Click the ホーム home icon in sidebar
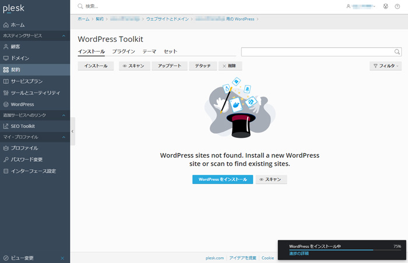The image size is (408, 263). tap(6, 25)
